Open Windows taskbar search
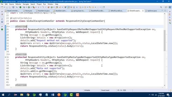Image resolution: width=172 pixels, height=97 pixels. [9, 95]
